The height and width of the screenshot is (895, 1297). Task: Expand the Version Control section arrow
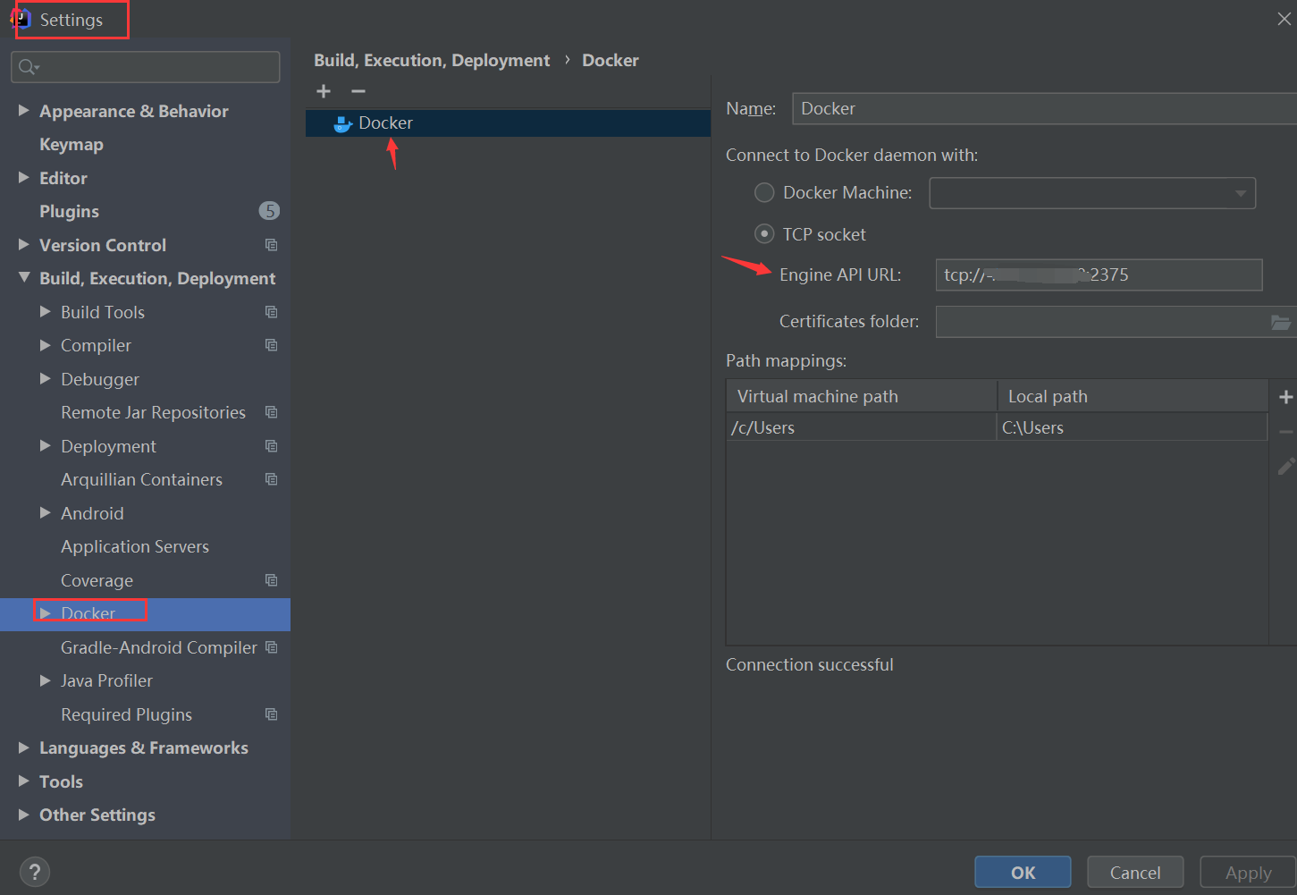[x=24, y=245]
